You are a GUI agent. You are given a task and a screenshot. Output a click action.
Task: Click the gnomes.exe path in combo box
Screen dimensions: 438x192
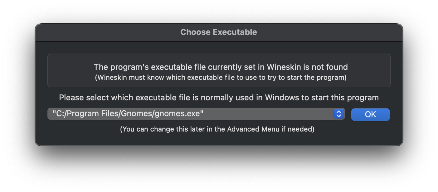pyautogui.click(x=128, y=114)
